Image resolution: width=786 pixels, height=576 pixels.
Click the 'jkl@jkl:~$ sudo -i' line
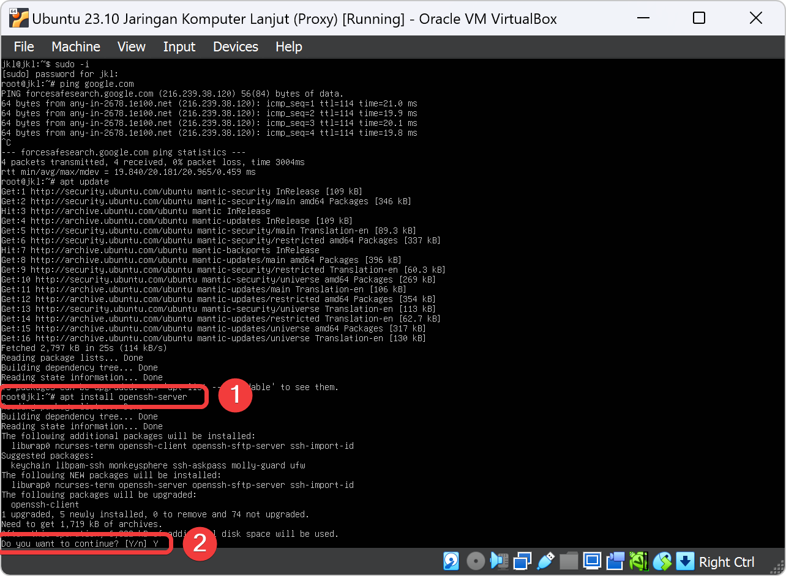point(47,64)
